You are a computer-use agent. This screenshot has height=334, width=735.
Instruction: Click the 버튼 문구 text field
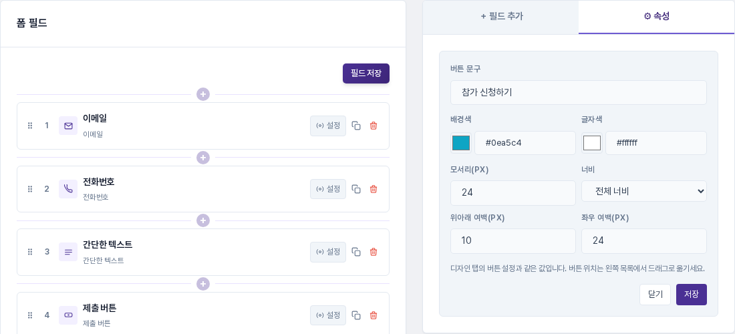[579, 92]
